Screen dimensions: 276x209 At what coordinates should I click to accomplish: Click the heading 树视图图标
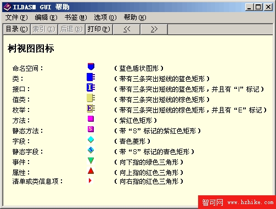31,49
